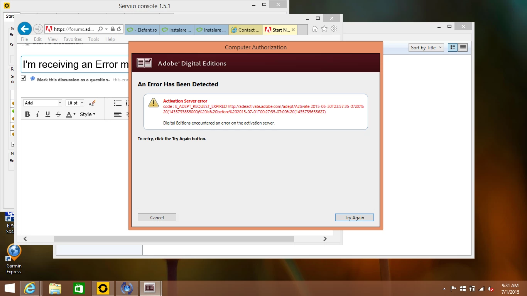Open the Favorites star icon
The image size is (527, 296).
click(x=324, y=29)
